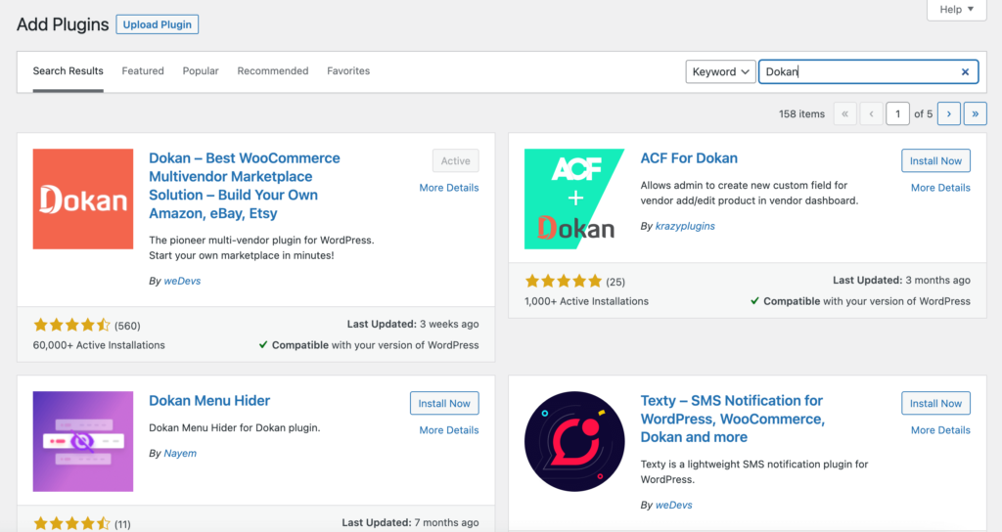Open the Keyword search type dropdown
Image resolution: width=1002 pixels, height=532 pixels.
pyautogui.click(x=721, y=71)
